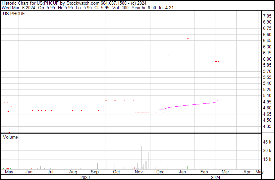The height and width of the screenshot is (180, 275).
Task: Click the January price tick near 6.50
Action: click(188, 39)
